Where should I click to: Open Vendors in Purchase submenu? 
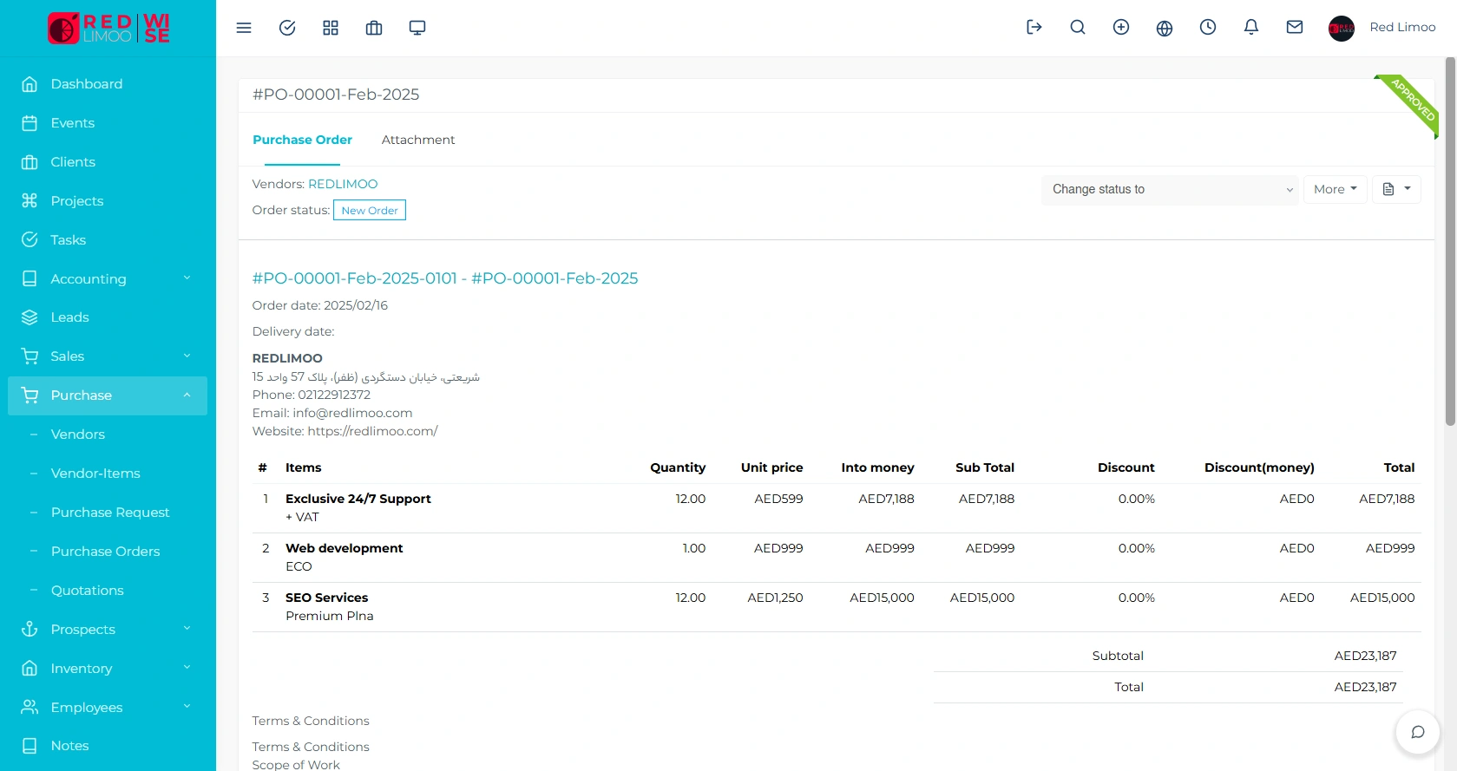pos(78,435)
